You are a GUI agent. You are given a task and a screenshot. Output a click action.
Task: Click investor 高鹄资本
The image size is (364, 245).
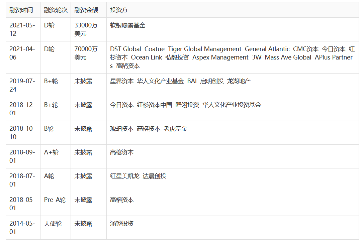tap(128, 66)
